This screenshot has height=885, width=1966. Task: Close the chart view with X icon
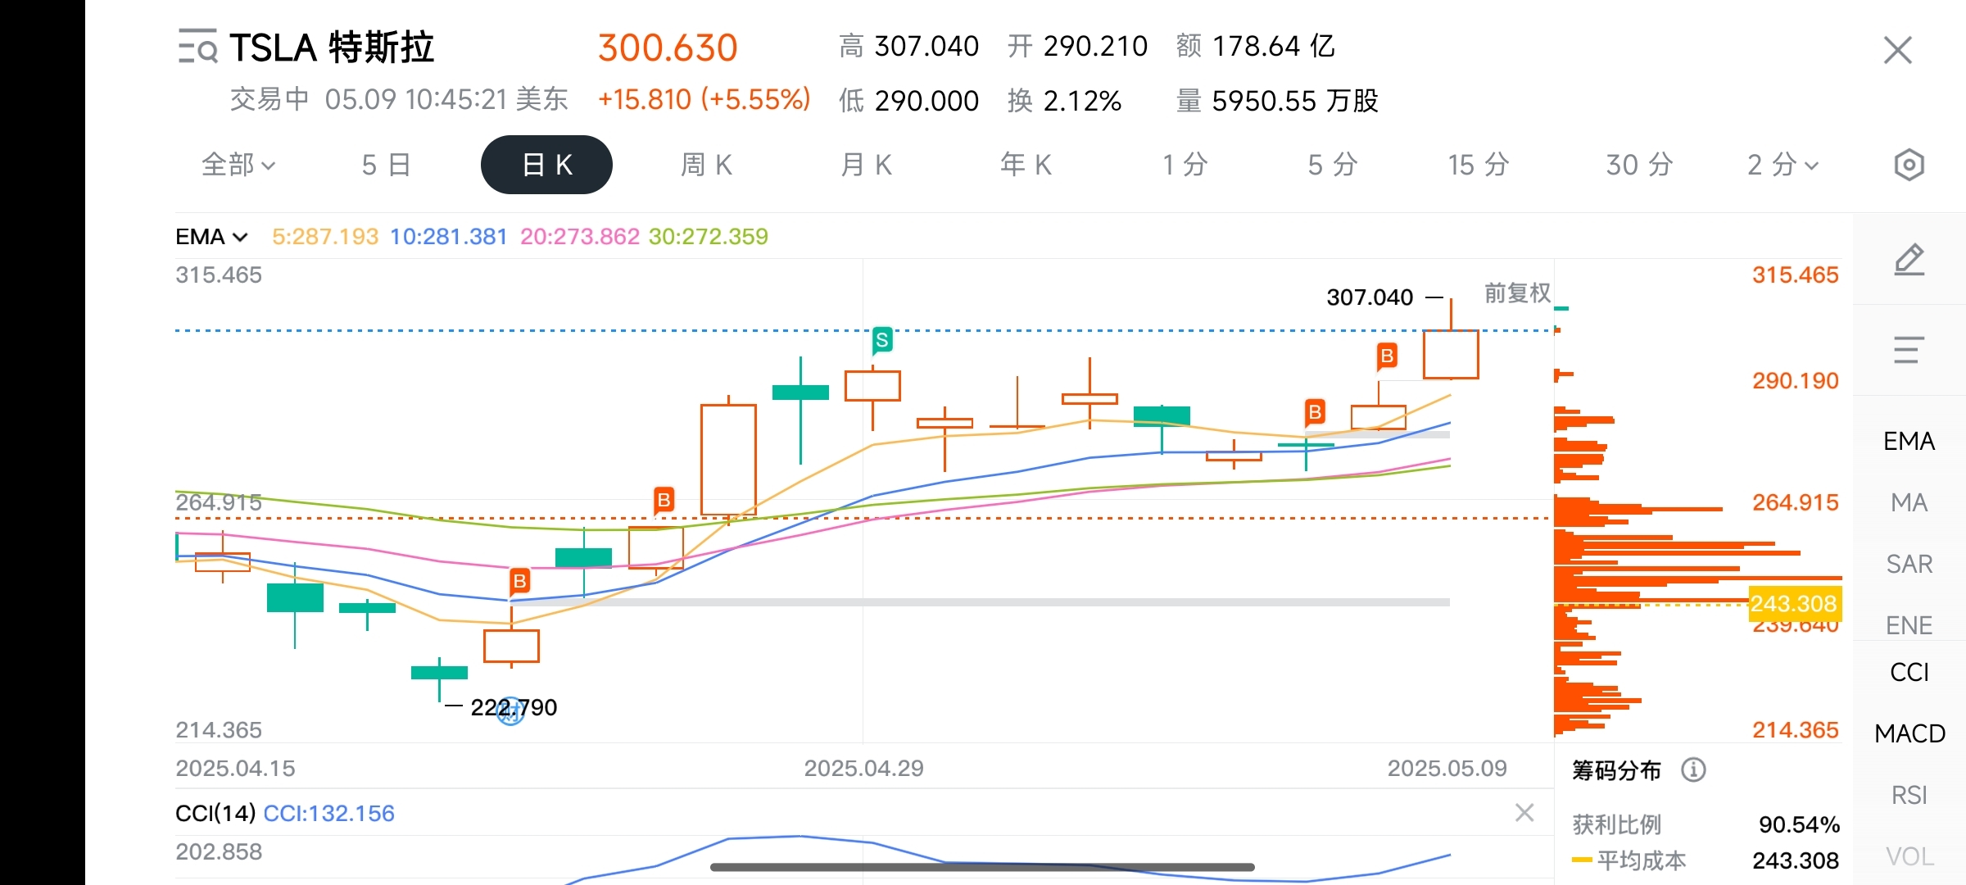[x=1897, y=50]
